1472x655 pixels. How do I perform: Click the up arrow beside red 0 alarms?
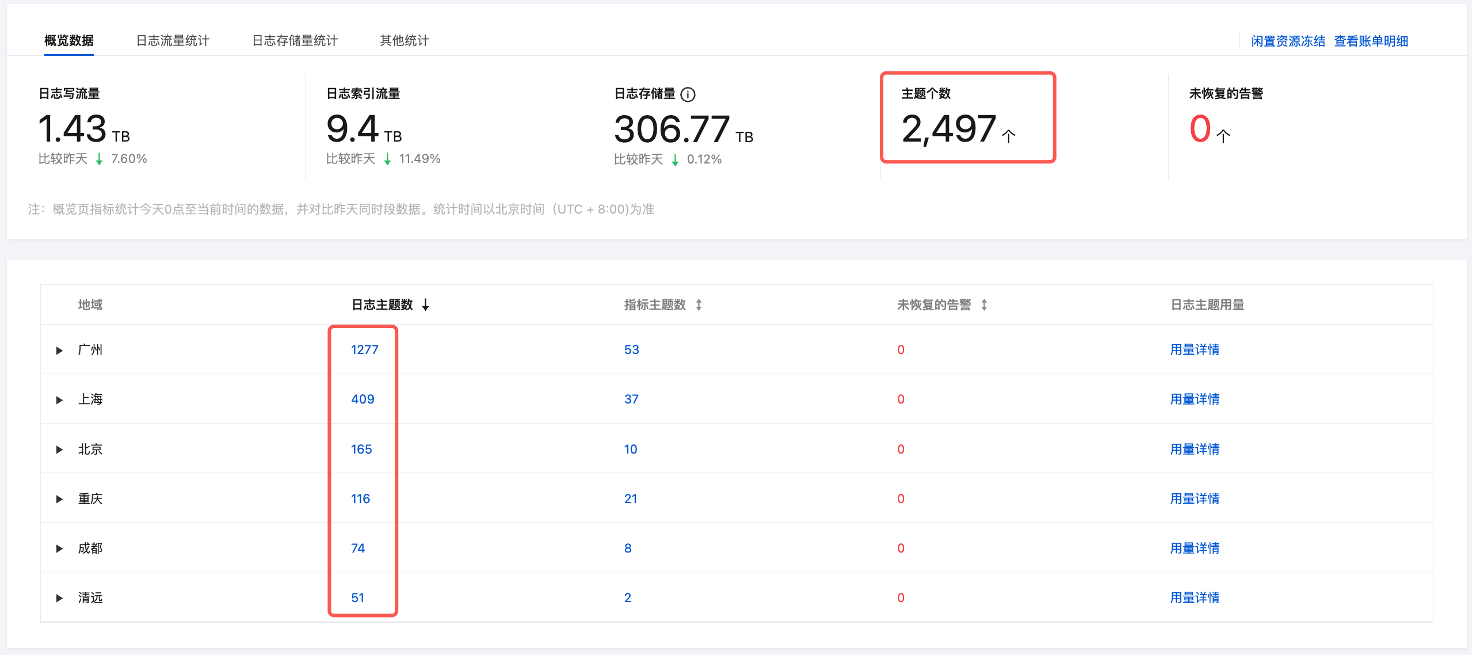1223,136
